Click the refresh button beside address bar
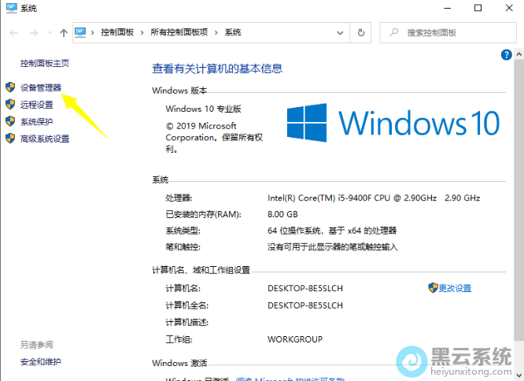The image size is (524, 381). [x=361, y=33]
